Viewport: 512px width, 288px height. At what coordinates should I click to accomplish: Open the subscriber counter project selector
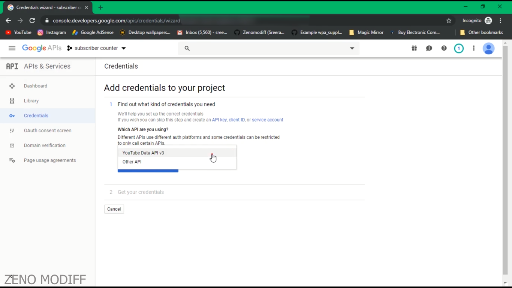(x=96, y=48)
